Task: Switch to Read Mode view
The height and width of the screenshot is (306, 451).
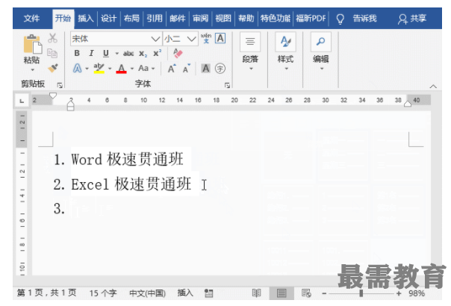Action: [256, 293]
